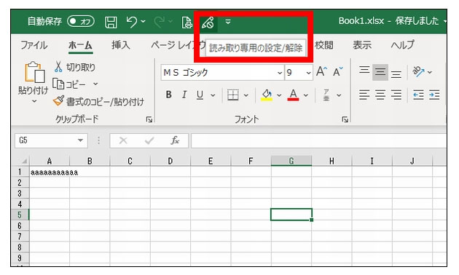Open the 校閲 tab
459x275 pixels.
click(324, 45)
